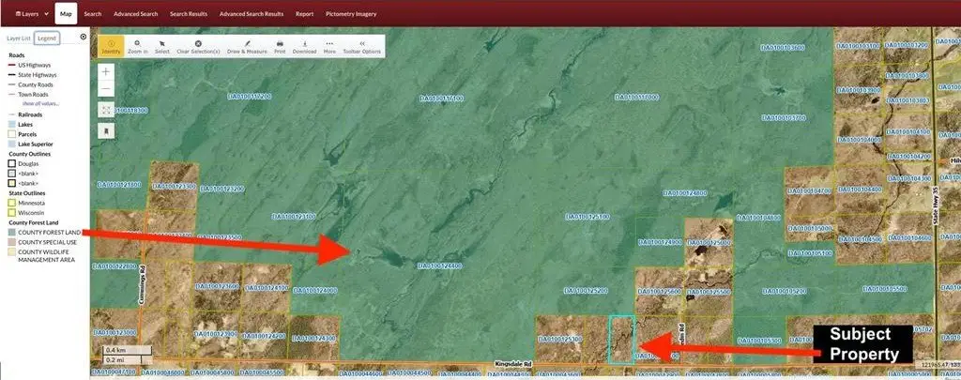This screenshot has width=961, height=380.
Task: Zoom out with the minus button
Action: (106, 89)
